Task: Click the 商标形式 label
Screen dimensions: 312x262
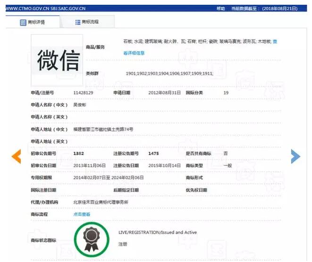Action: tap(194, 178)
